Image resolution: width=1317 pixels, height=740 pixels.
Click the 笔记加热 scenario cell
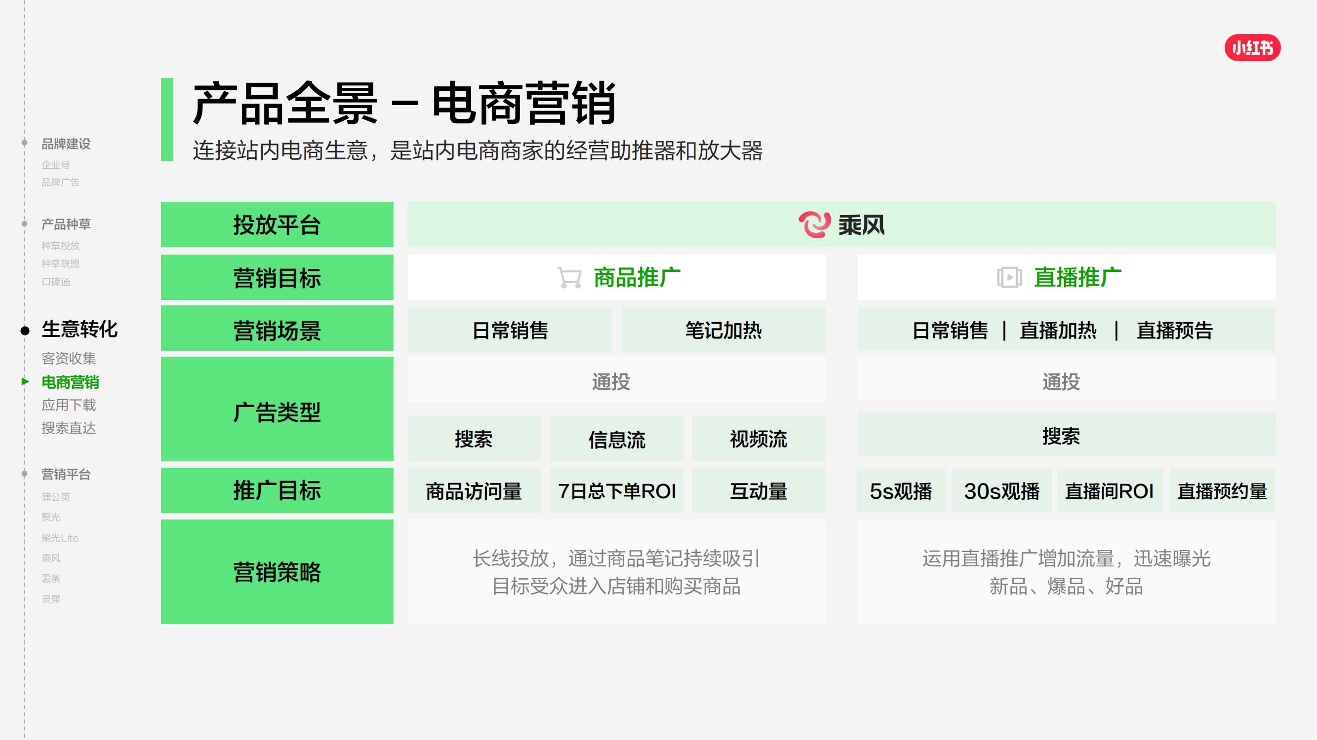723,331
